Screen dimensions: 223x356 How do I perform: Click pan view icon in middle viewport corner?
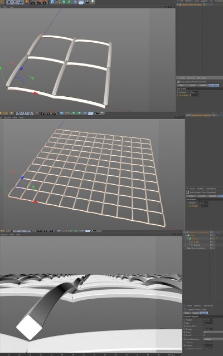pos(176,117)
